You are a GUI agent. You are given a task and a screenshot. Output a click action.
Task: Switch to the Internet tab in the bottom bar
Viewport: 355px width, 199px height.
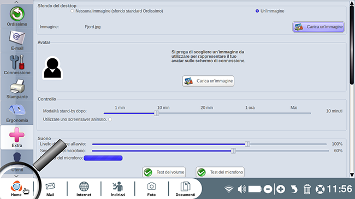84,189
